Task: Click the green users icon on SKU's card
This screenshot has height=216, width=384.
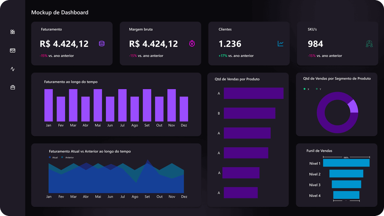Action: click(369, 44)
